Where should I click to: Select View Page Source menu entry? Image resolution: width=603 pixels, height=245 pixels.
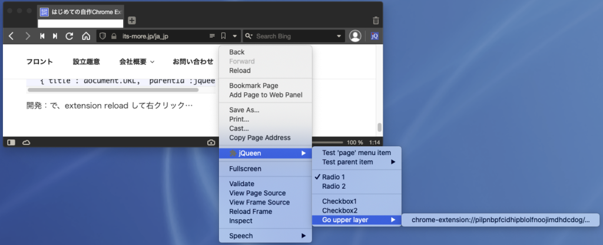[257, 193]
